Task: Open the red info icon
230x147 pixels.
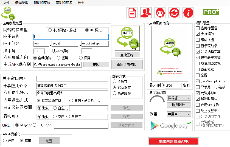Action: point(188,13)
